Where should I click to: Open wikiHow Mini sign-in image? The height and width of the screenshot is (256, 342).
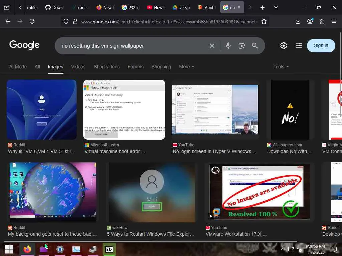[152, 192]
